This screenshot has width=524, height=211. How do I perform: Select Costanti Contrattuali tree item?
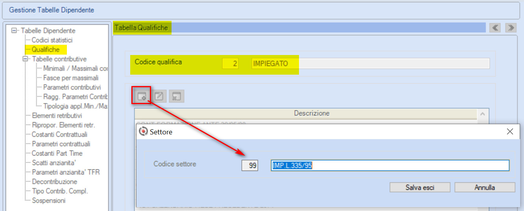pos(59,134)
